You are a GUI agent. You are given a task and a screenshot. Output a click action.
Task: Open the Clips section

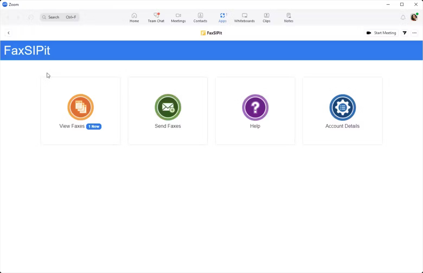tap(266, 17)
